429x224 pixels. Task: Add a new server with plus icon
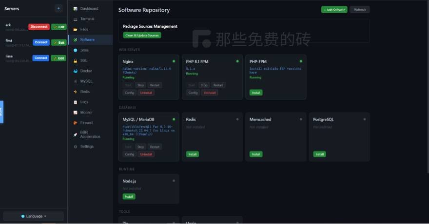(x=58, y=8)
